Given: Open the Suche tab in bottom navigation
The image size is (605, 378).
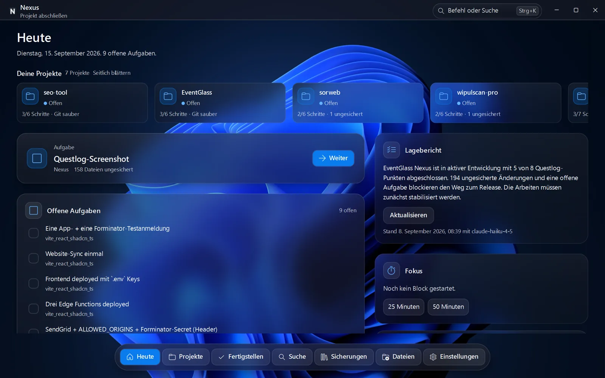Looking at the screenshot, I should [292, 357].
